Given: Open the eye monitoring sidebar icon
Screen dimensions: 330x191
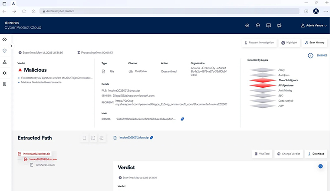Looking at the screenshot, I should (4, 40).
